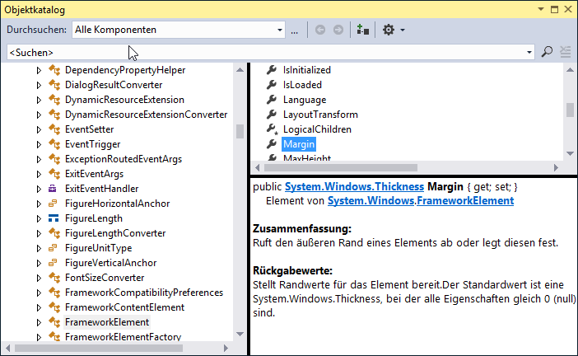This screenshot has height=356, width=578.
Task: Expand the DialogResultConverter node
Action: point(39,85)
